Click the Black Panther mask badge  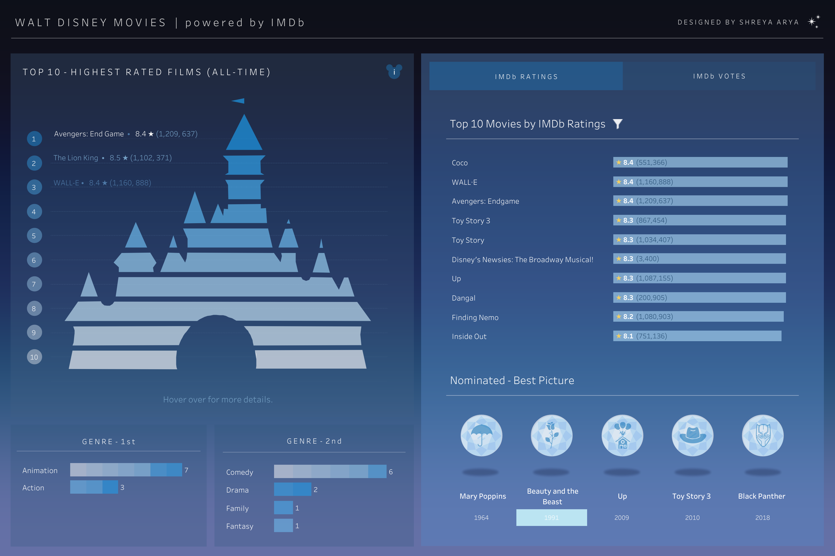coord(763,435)
